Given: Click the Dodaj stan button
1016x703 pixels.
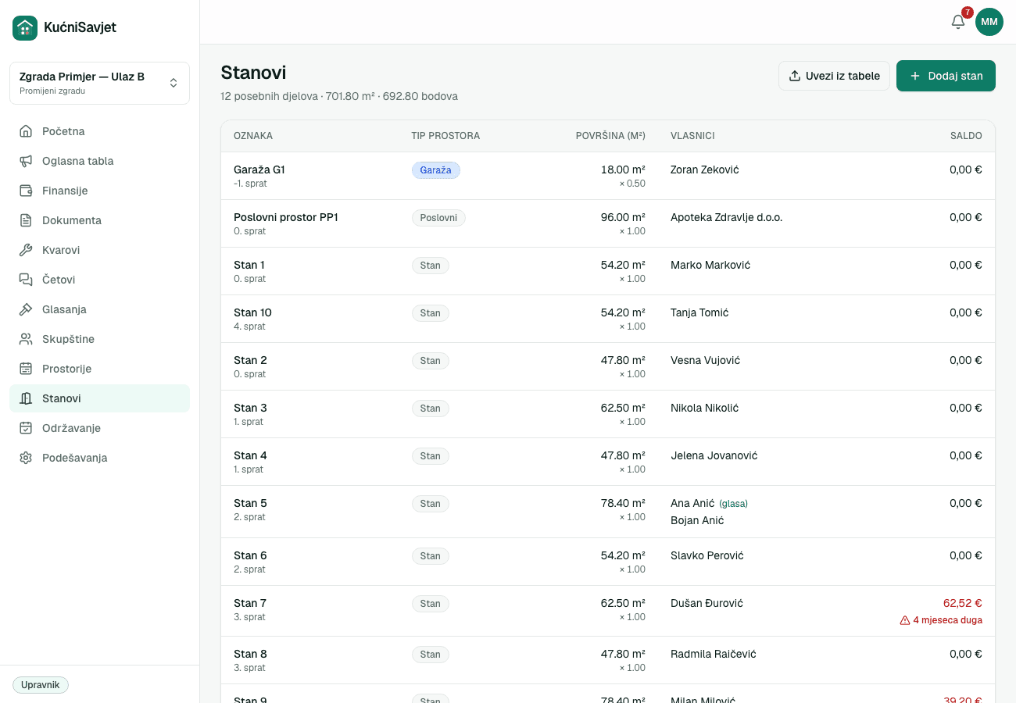Looking at the screenshot, I should [946, 76].
